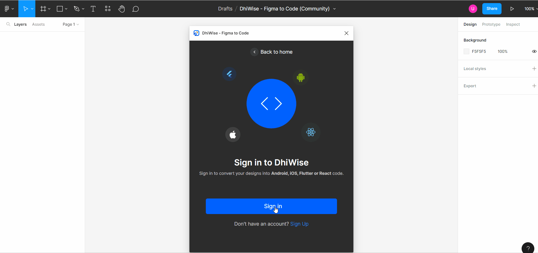Switch to the Design tab
538x253 pixels.
[x=470, y=24]
